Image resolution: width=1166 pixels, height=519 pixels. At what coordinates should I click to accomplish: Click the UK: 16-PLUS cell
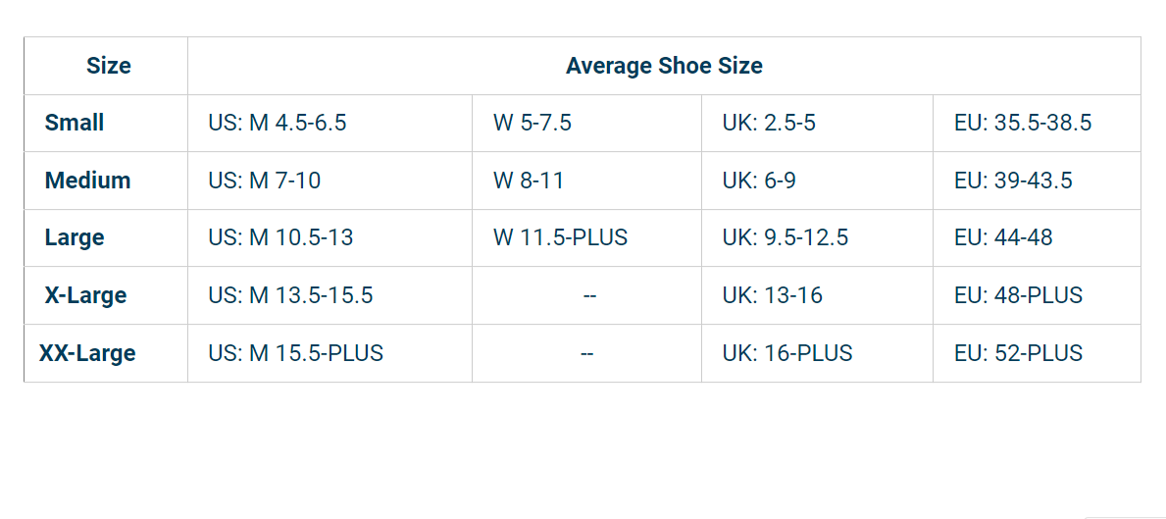[787, 353]
